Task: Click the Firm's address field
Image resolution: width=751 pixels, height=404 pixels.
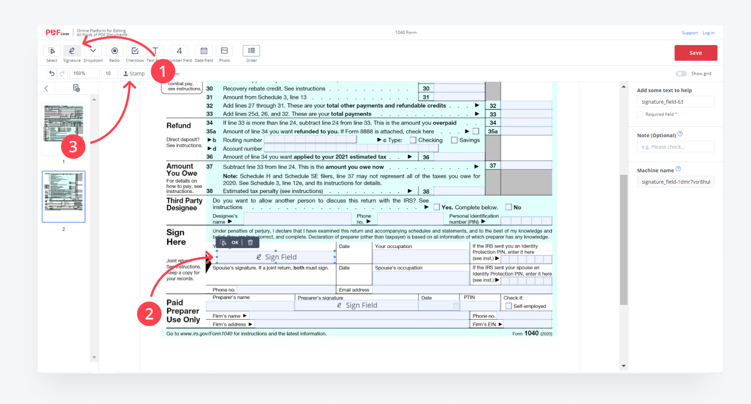Action: tap(361, 324)
